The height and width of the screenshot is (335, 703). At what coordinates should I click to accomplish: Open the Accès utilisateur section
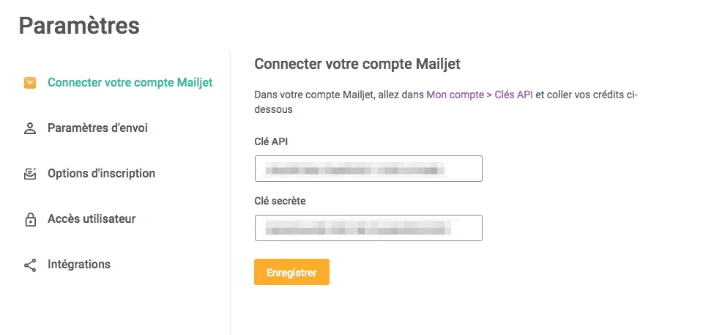[92, 218]
